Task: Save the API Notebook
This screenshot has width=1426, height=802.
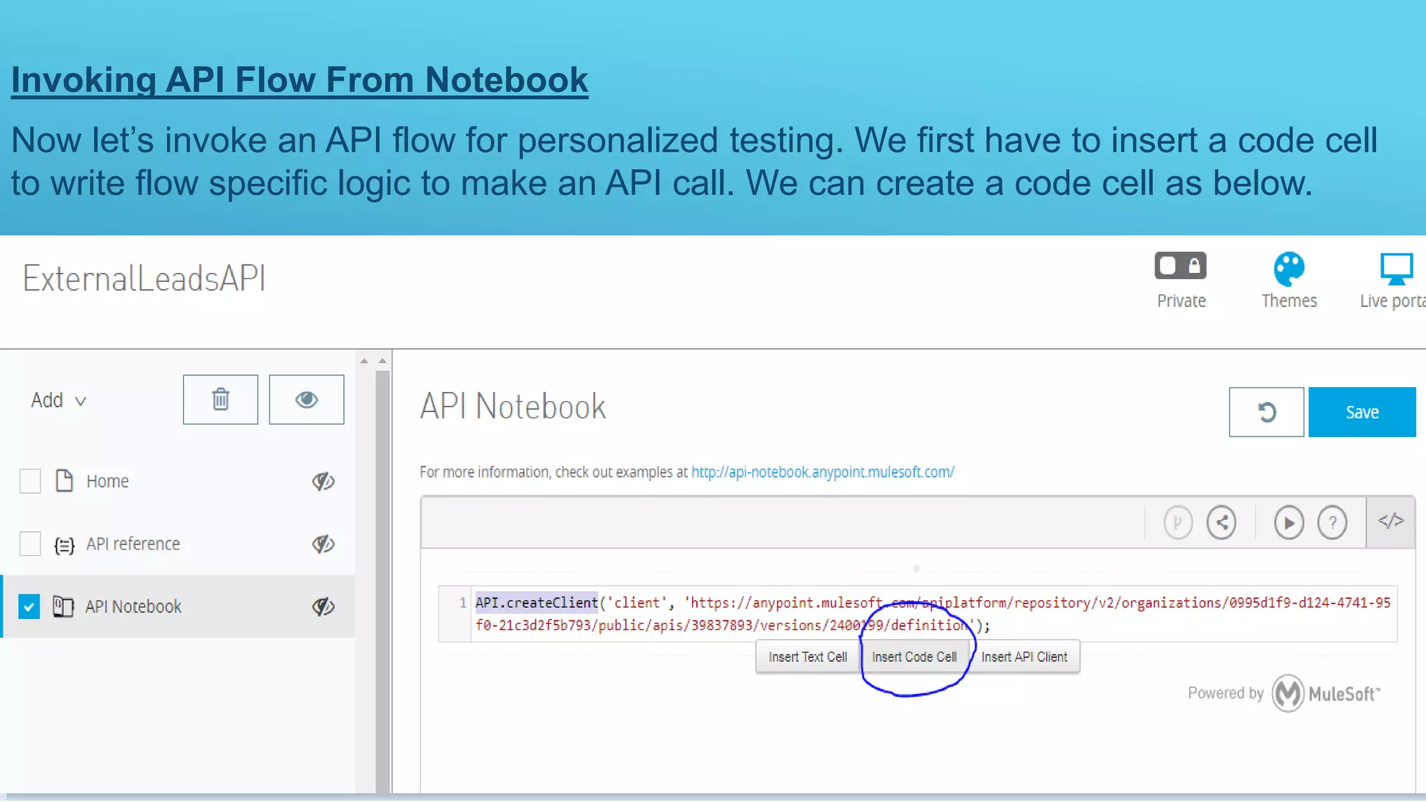Action: click(x=1362, y=412)
